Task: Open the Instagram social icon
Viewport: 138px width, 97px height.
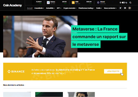Action: (x=130, y=8)
